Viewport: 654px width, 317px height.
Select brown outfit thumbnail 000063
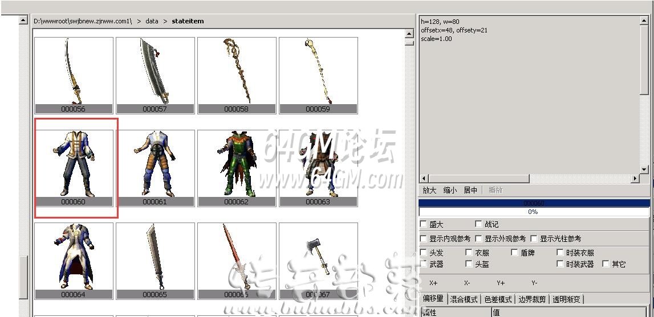tap(318, 168)
